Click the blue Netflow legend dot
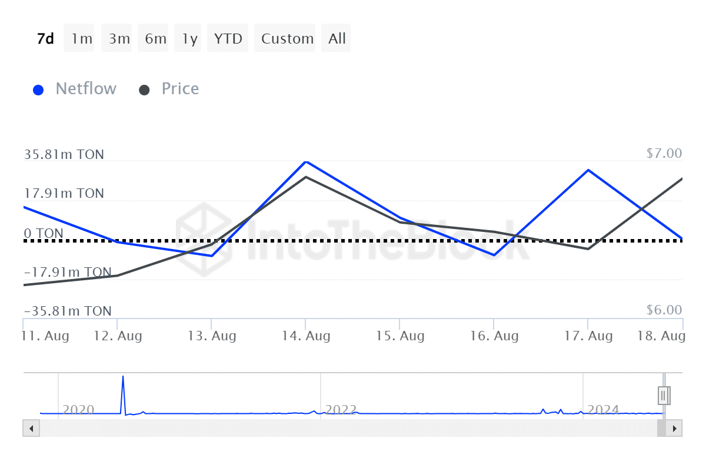The width and height of the screenshot is (706, 471). coord(39,90)
